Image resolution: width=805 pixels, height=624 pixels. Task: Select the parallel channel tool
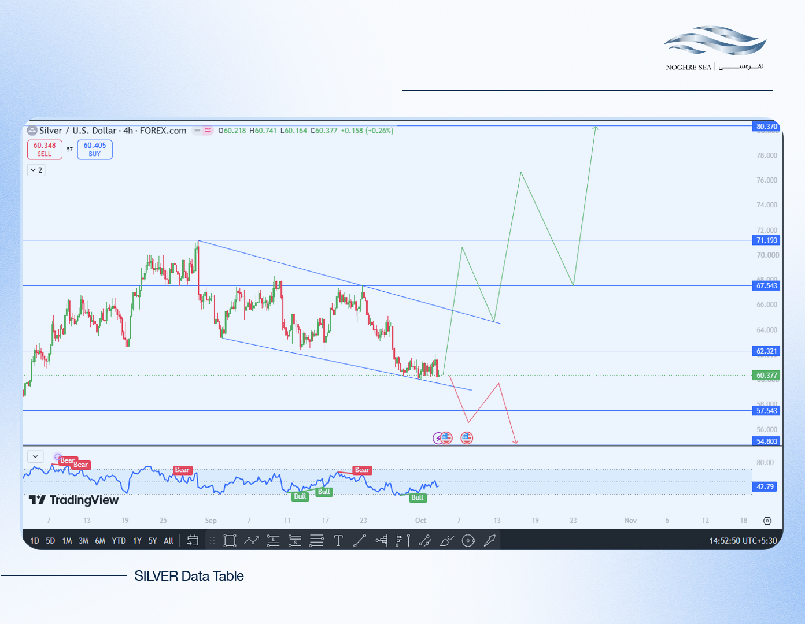click(425, 541)
